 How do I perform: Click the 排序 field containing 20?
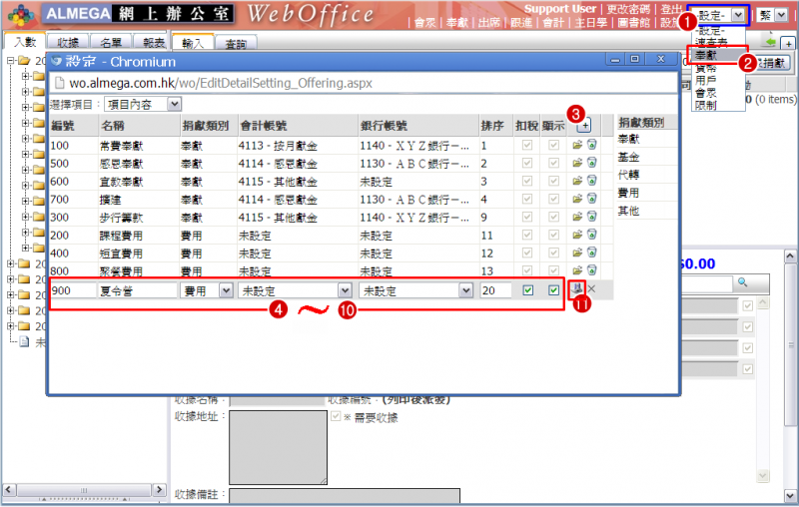[x=495, y=290]
